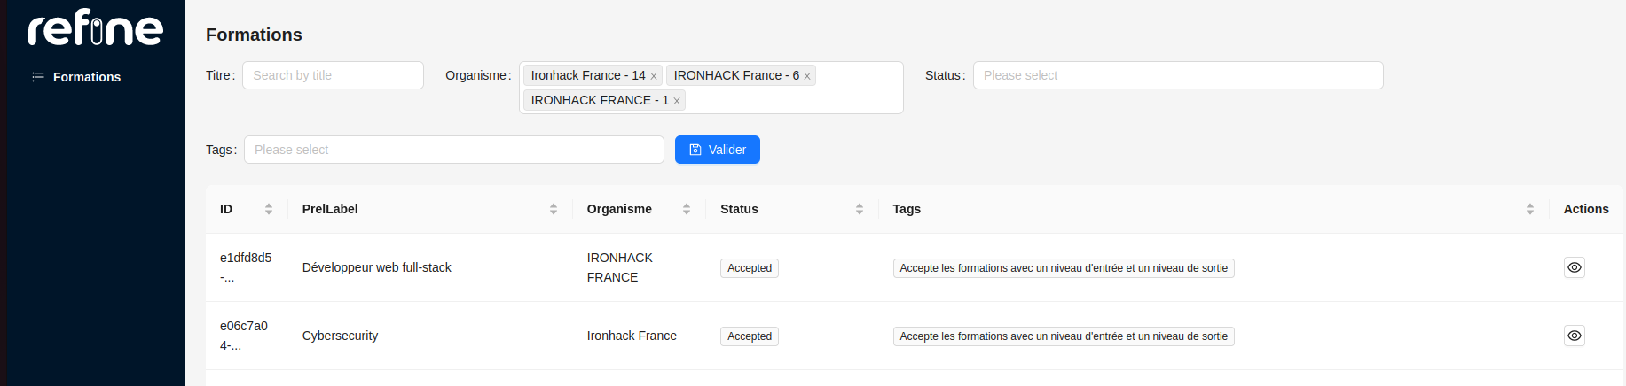Click the Formations page heading
1626x386 pixels.
point(254,35)
